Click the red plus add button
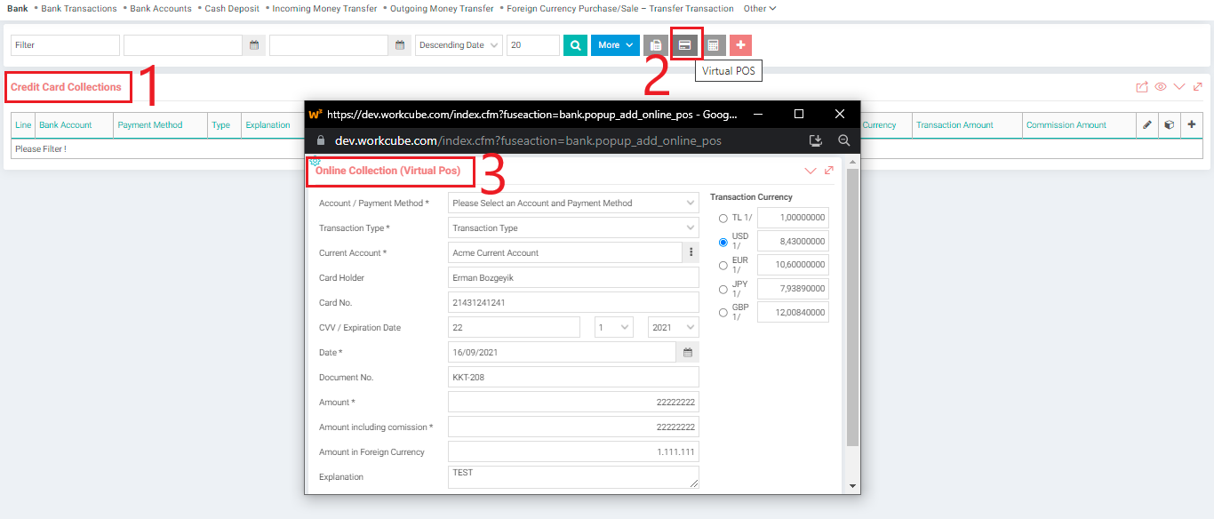The width and height of the screenshot is (1214, 519). [740, 45]
